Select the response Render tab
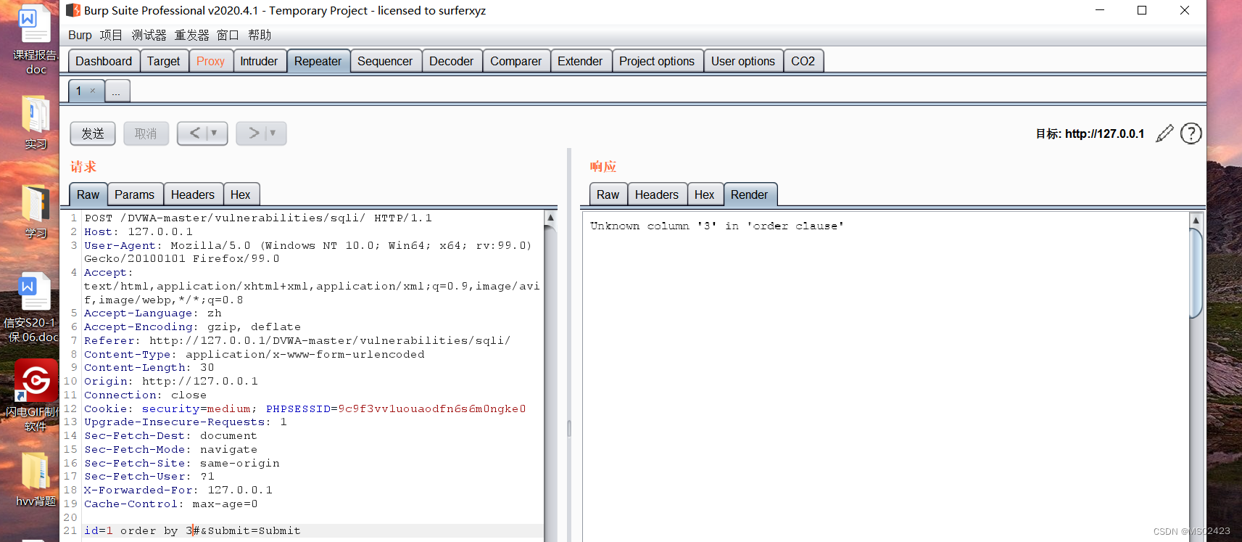 point(749,194)
